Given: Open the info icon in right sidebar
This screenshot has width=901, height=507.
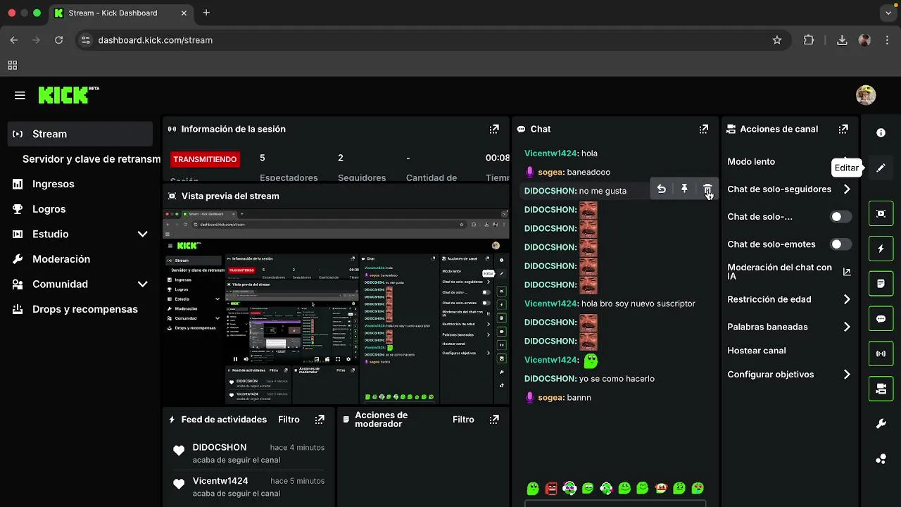Looking at the screenshot, I should coord(881,133).
